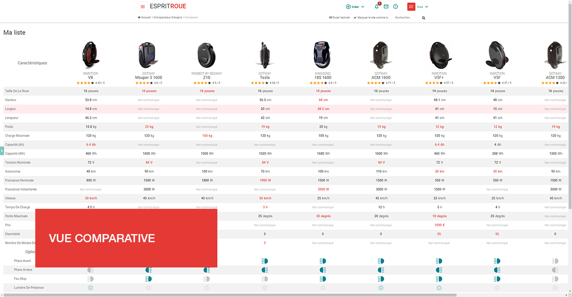572x297 pixels.
Task: Click Marquer le site comme lu
Action: click(x=371, y=17)
